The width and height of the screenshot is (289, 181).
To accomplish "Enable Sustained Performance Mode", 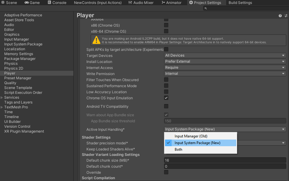I will (x=166, y=86).
